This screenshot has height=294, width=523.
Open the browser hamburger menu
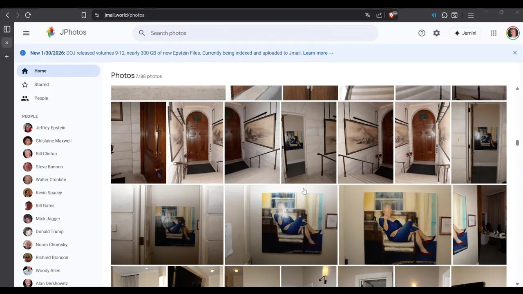(x=471, y=15)
